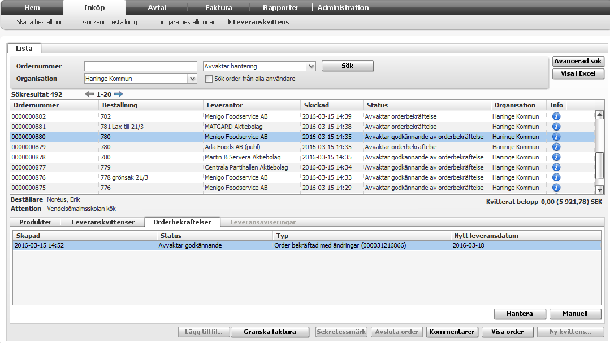Select Centrala Partihallen Aktiebolag row
The width and height of the screenshot is (610, 343).
click(302, 167)
